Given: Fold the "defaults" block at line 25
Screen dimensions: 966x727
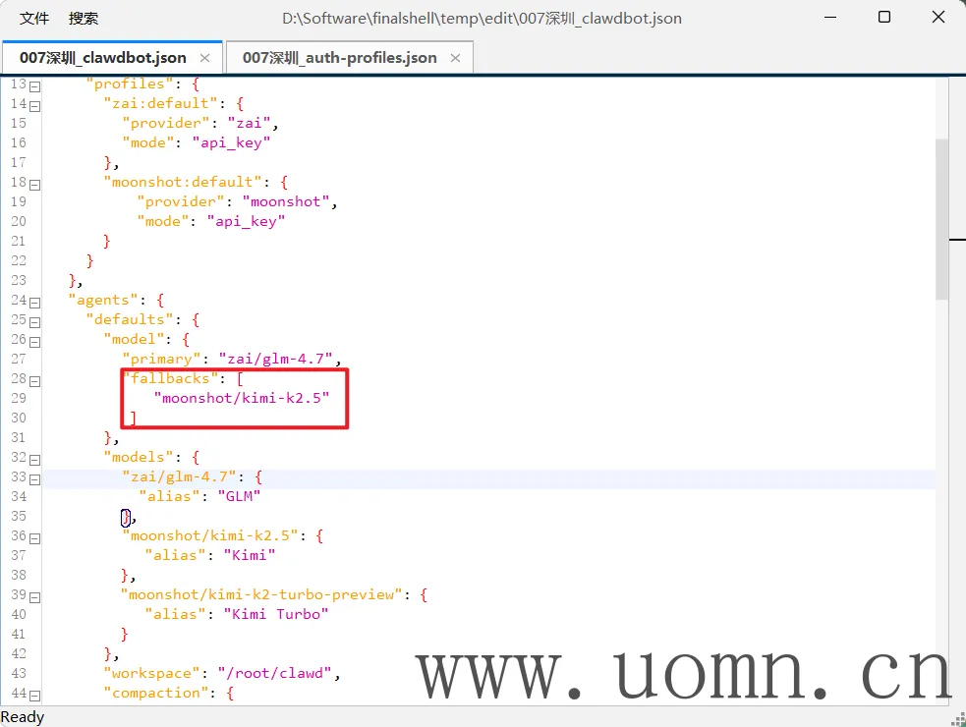Looking at the screenshot, I should coord(35,321).
